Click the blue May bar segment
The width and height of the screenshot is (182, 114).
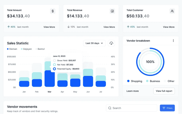pyautogui.click(x=75, y=83)
